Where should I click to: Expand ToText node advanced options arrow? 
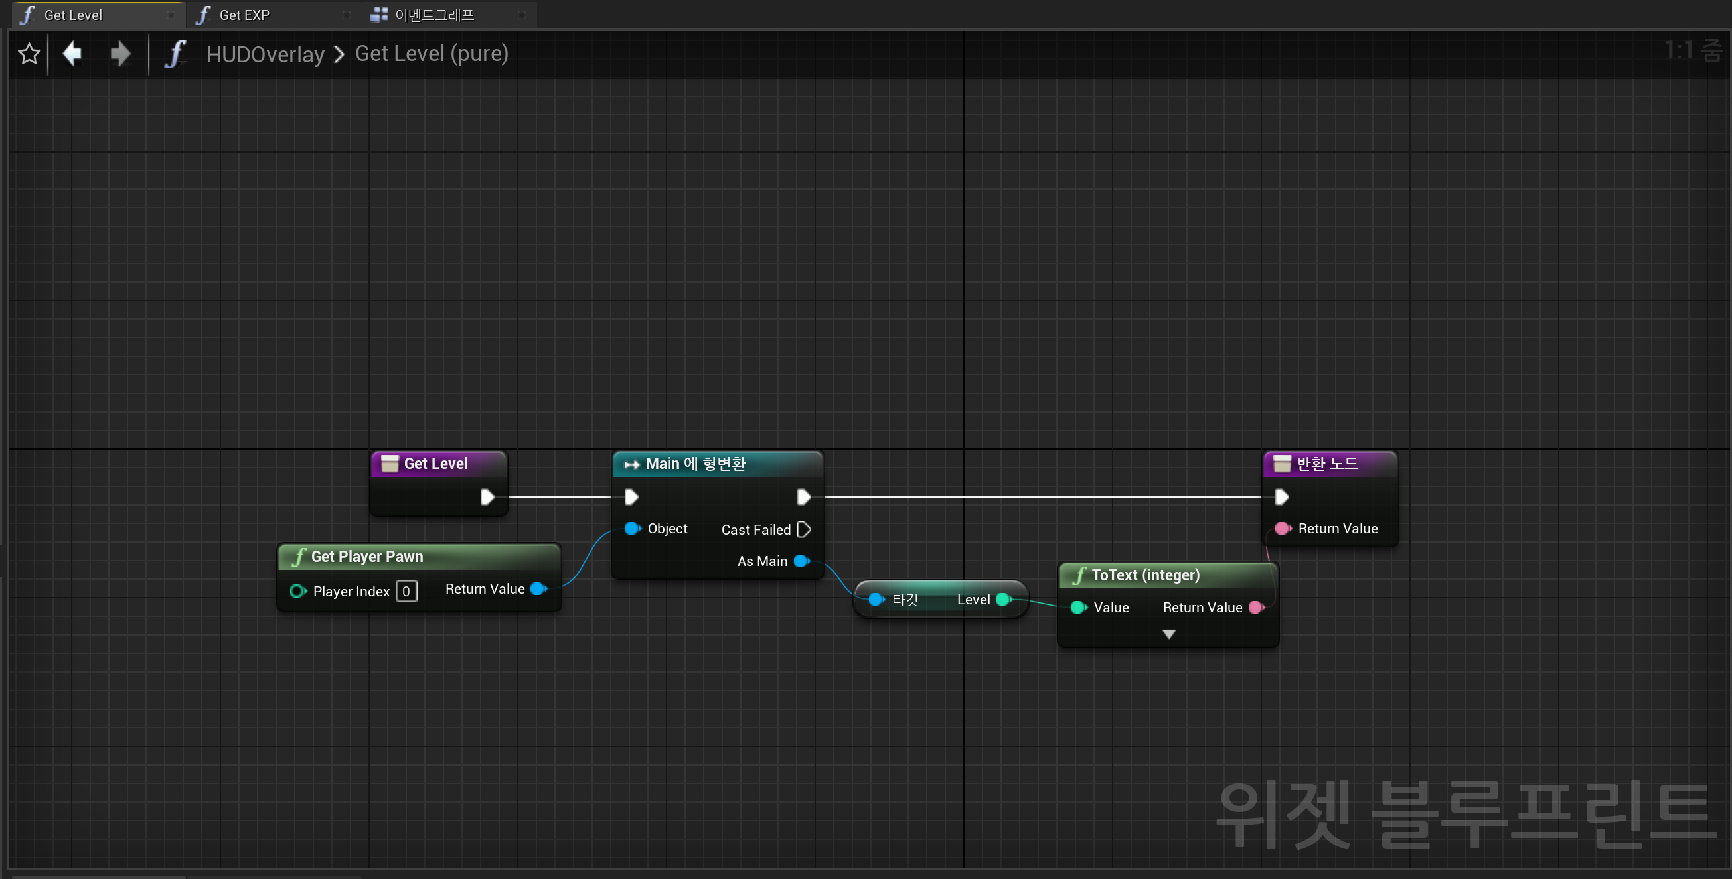1168,634
